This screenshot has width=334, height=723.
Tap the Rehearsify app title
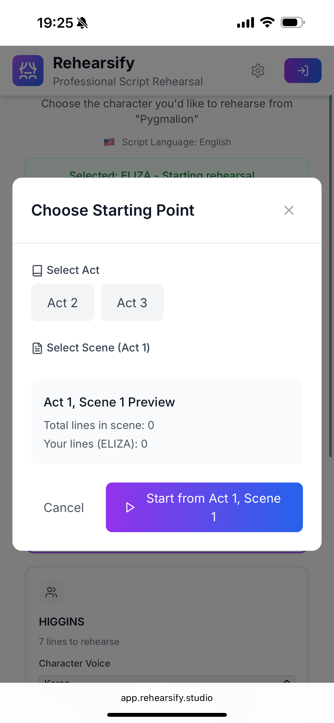[x=94, y=63]
